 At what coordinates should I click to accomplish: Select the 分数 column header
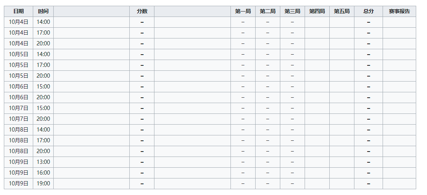tap(142, 12)
